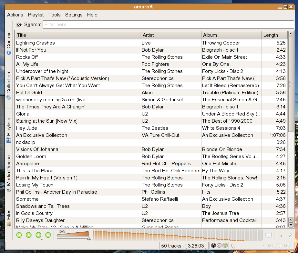Viewport: 298px width, 253px height.
Task: Click the Files tab folder icon
Action: pos(9,224)
